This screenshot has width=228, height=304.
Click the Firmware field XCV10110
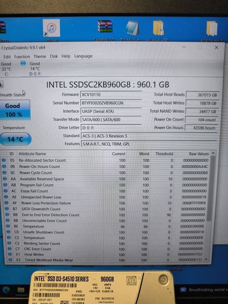click(111, 95)
